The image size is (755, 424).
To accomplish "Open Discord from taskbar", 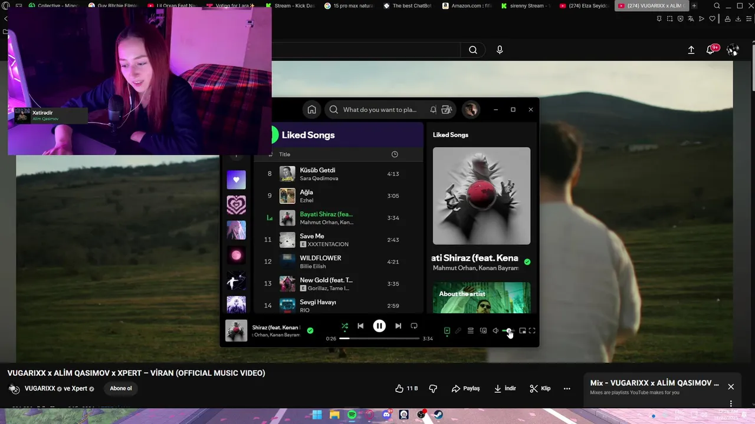I will tap(386, 415).
